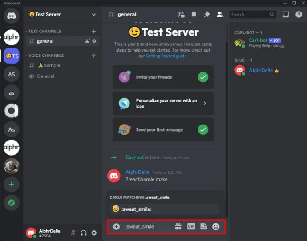Click AlphrDelle username in message
Screen dimensions: 307x241
tap(137, 172)
